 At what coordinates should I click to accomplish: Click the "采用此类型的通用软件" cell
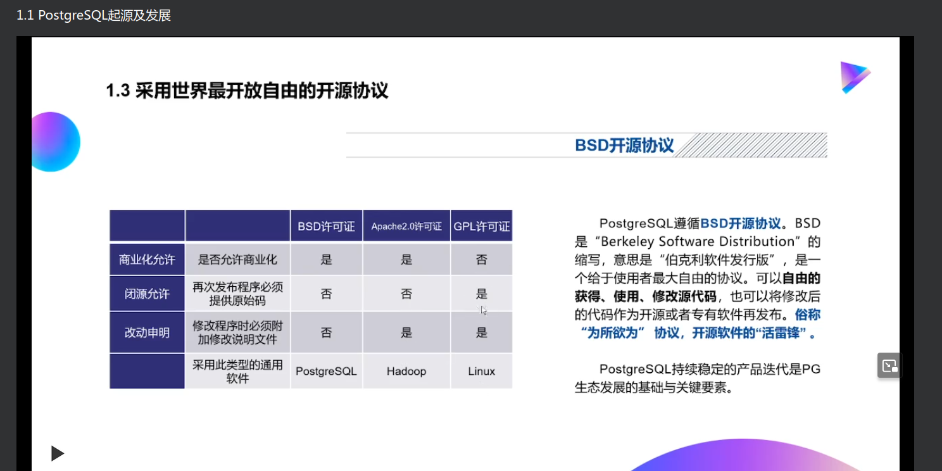[238, 372]
